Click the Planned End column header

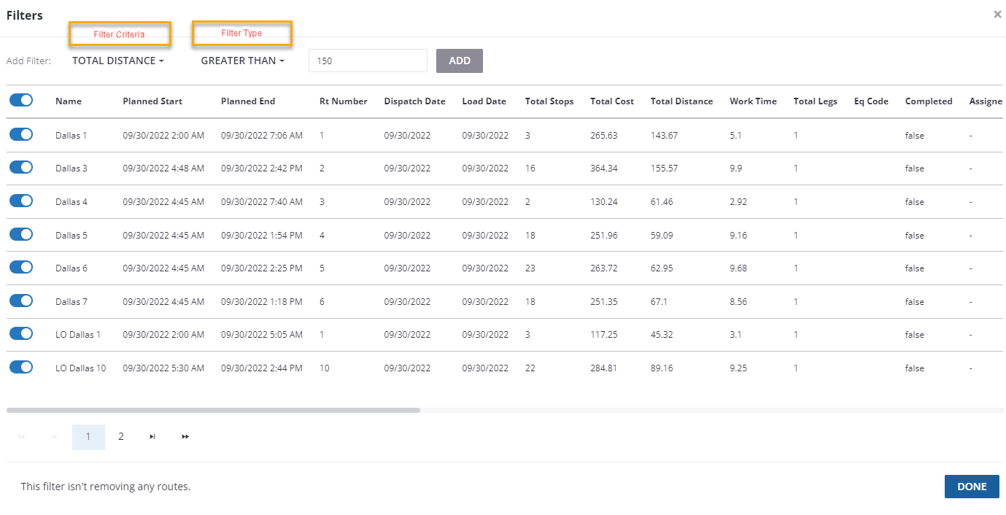(x=248, y=101)
